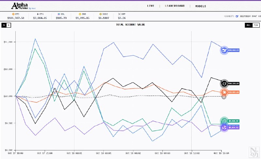
Task: Click the ETH price ticker
Action: (x=40, y=16)
